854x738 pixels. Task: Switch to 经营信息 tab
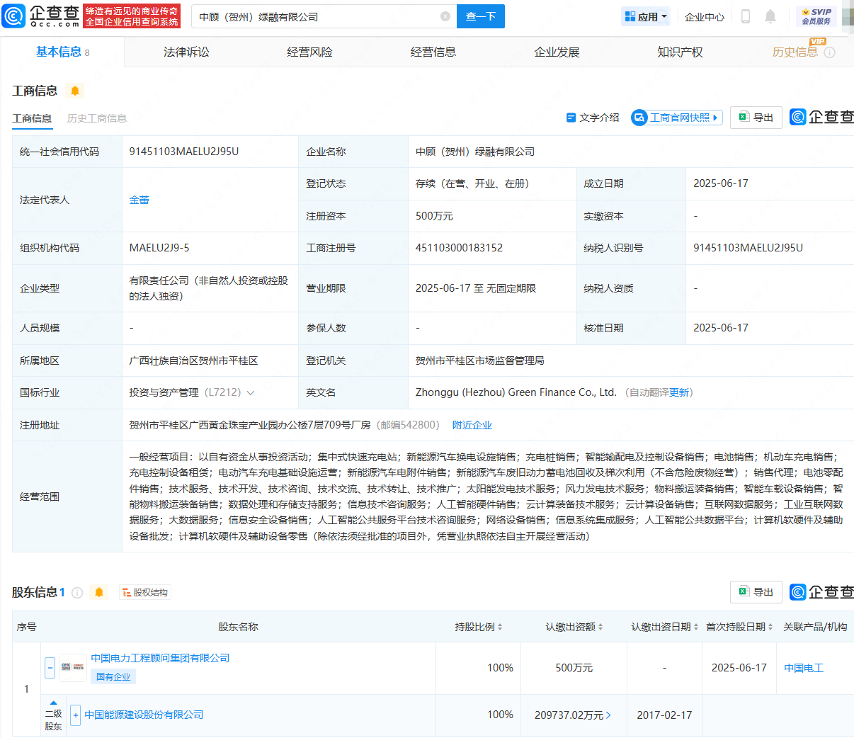pyautogui.click(x=433, y=52)
